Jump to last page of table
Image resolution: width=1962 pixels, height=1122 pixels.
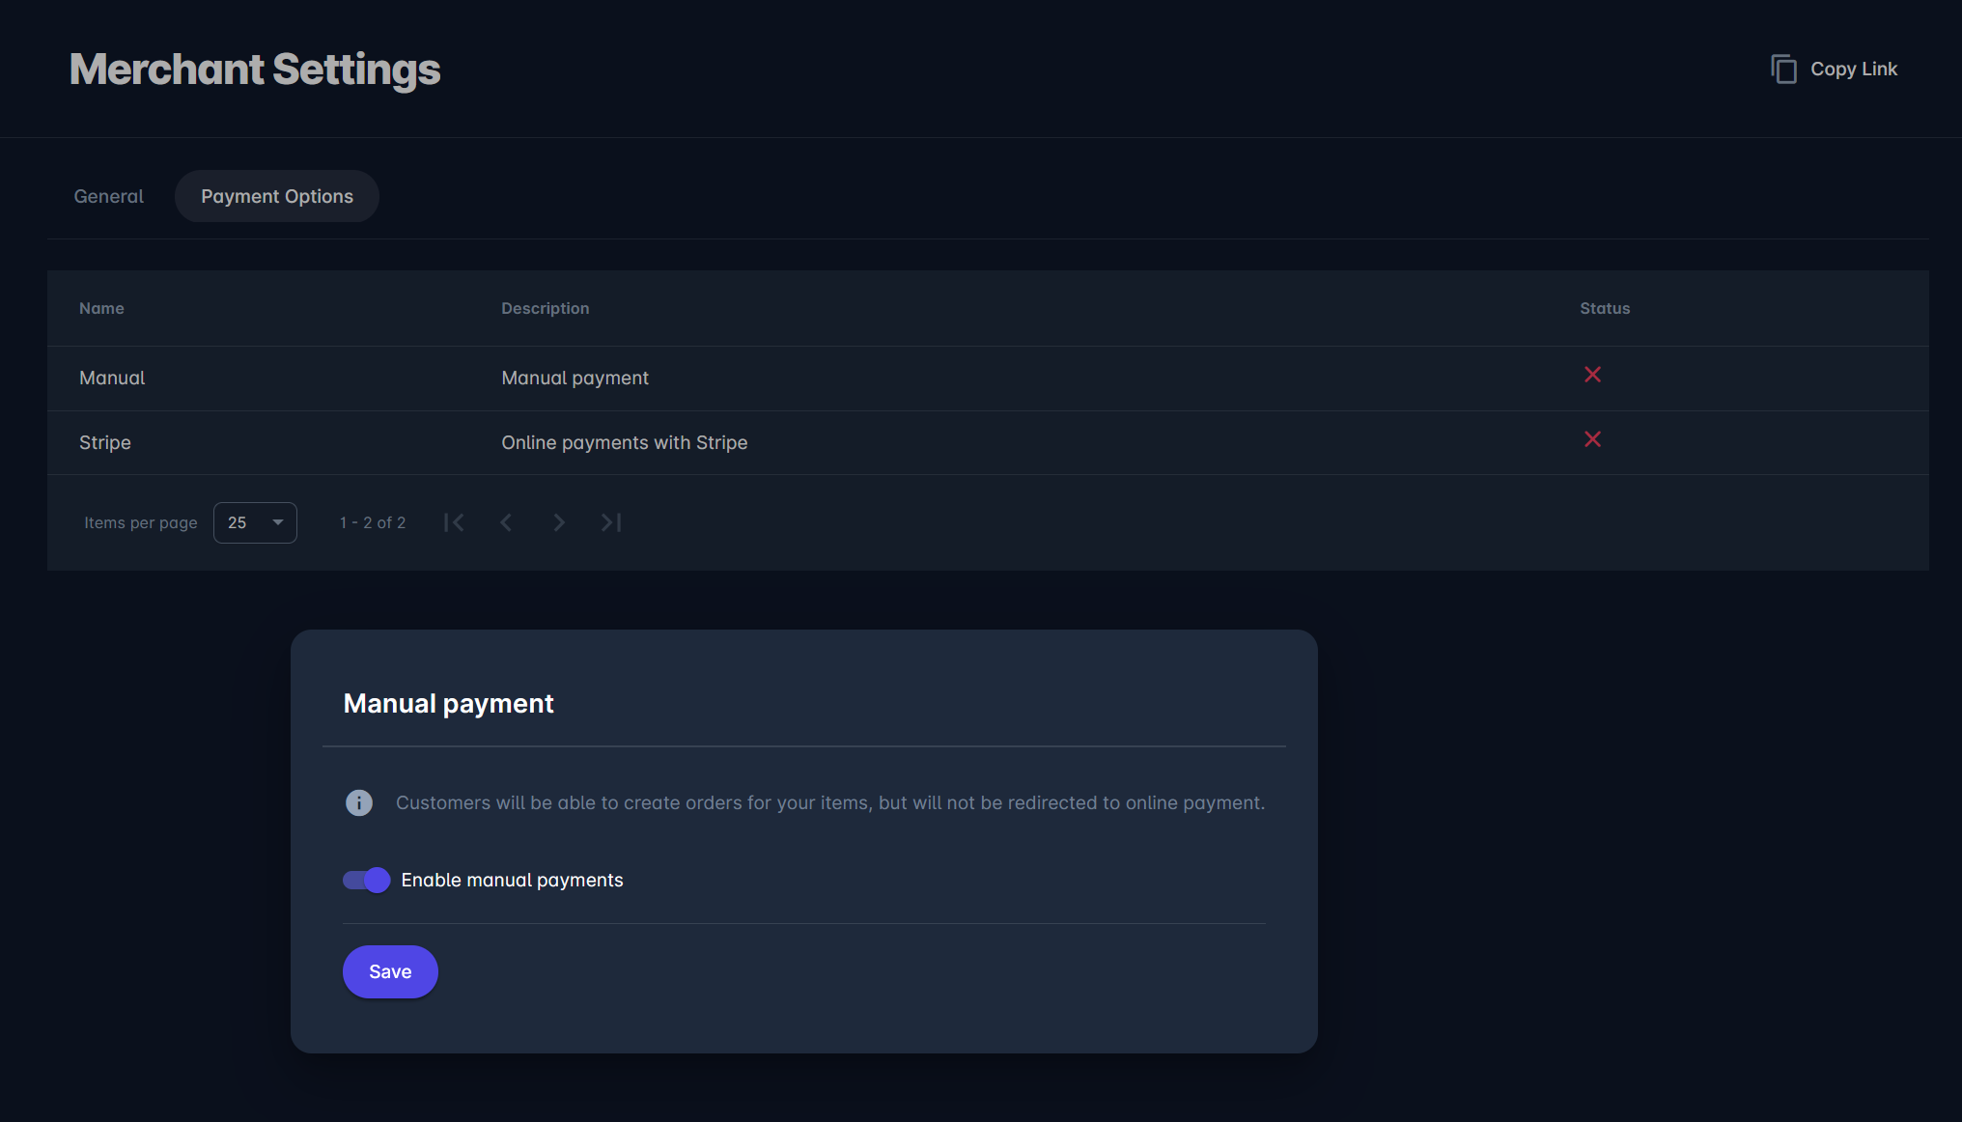[x=611, y=522]
